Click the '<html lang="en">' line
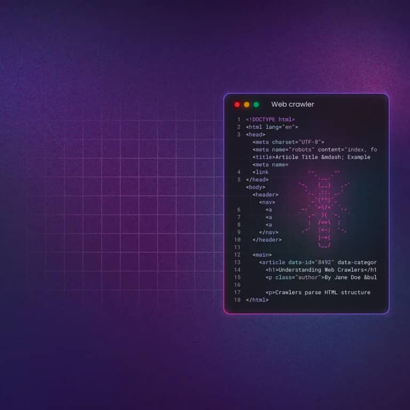The height and width of the screenshot is (410, 410). [x=272, y=127]
